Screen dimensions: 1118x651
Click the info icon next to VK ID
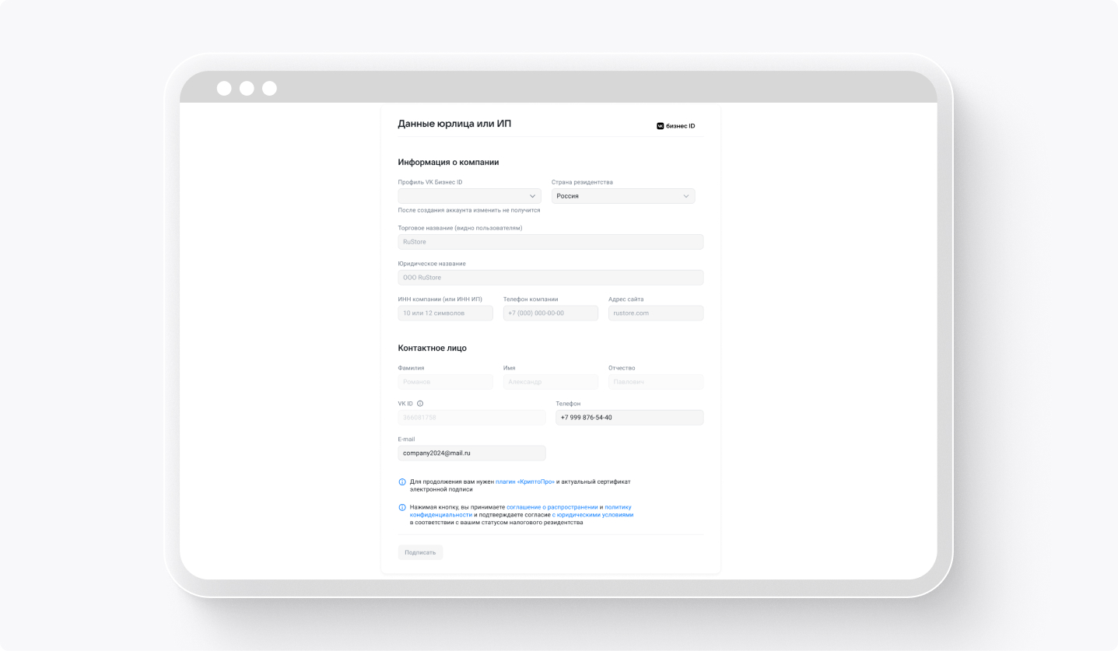[420, 403]
